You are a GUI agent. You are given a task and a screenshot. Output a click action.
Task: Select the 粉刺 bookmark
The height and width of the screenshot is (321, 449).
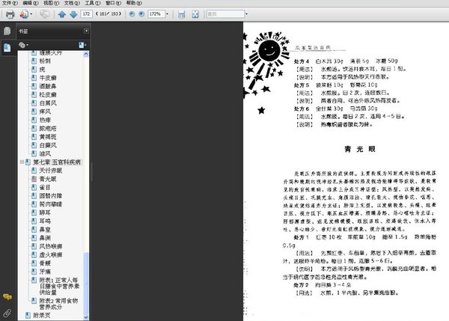click(x=45, y=61)
